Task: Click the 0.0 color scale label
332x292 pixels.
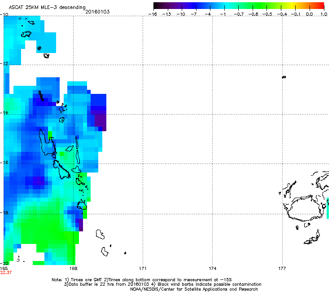Action: click(x=310, y=14)
